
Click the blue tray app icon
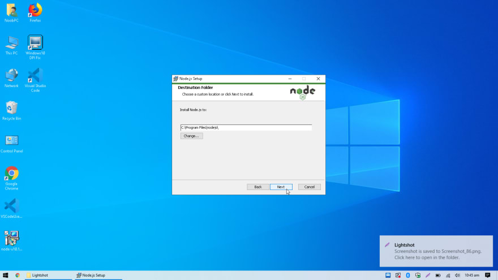(x=388, y=275)
